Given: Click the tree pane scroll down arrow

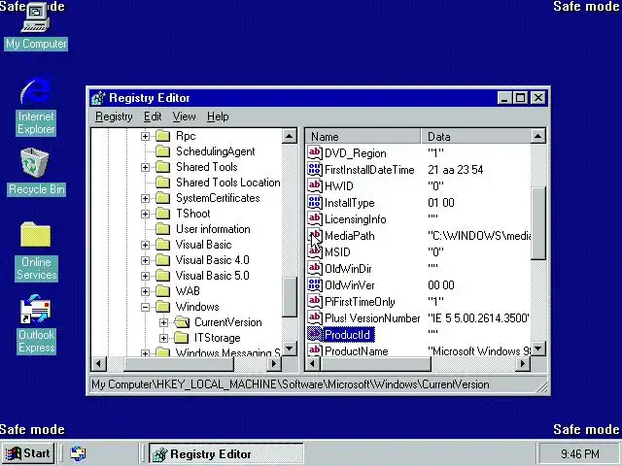Looking at the screenshot, I should click(x=290, y=349).
